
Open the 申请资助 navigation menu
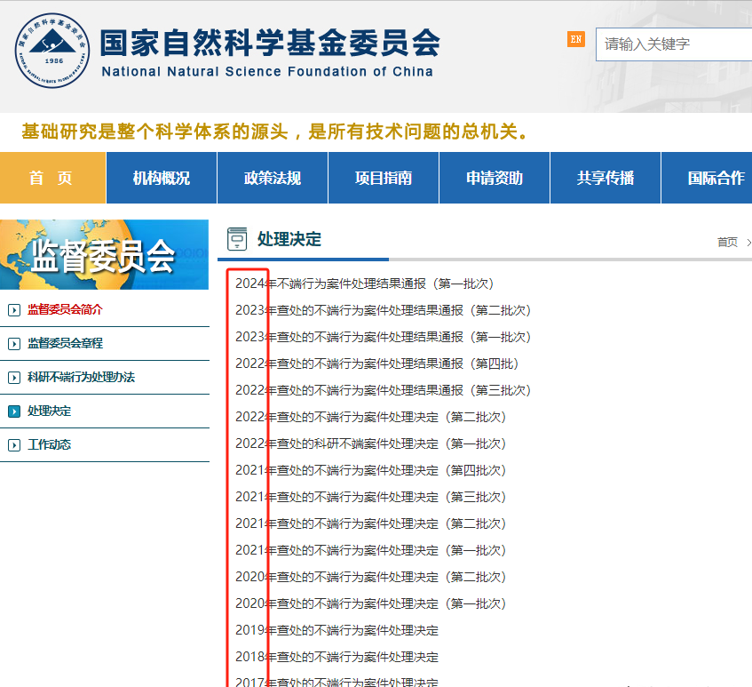click(x=495, y=178)
